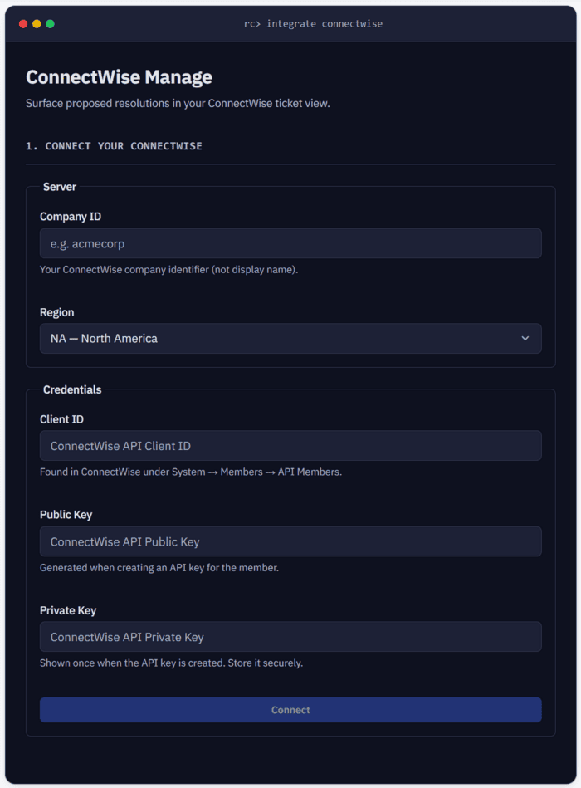This screenshot has width=581, height=788.
Task: Click the yellow minimize window dot
Action: pyautogui.click(x=37, y=23)
